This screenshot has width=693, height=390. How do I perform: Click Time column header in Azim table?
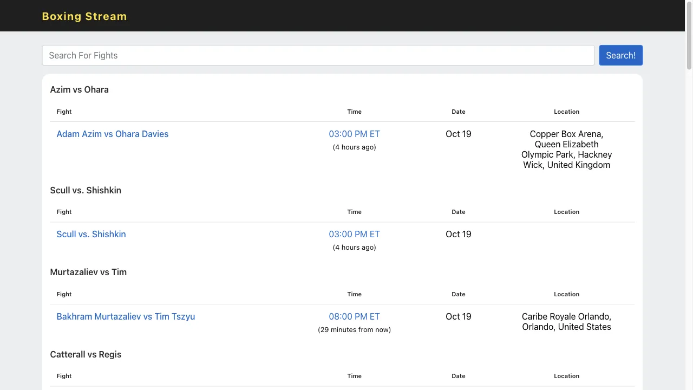point(355,112)
